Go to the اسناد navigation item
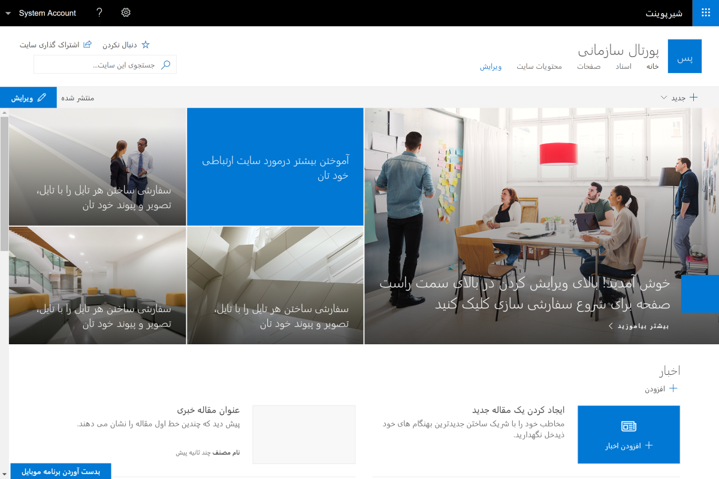This screenshot has width=719, height=479. [624, 66]
